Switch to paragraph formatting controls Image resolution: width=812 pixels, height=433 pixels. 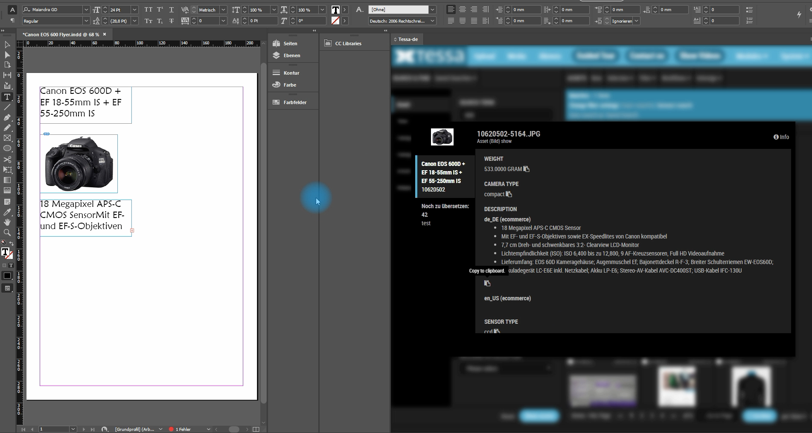click(x=12, y=21)
